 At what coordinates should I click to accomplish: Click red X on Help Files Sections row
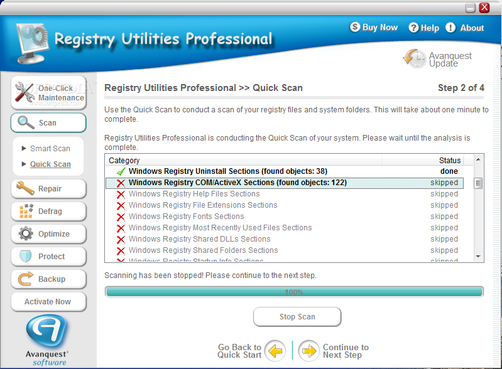pyautogui.click(x=121, y=195)
